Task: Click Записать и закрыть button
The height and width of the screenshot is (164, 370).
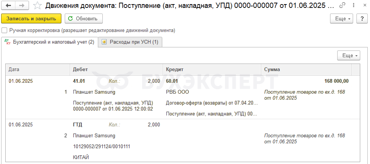Action: (31, 19)
